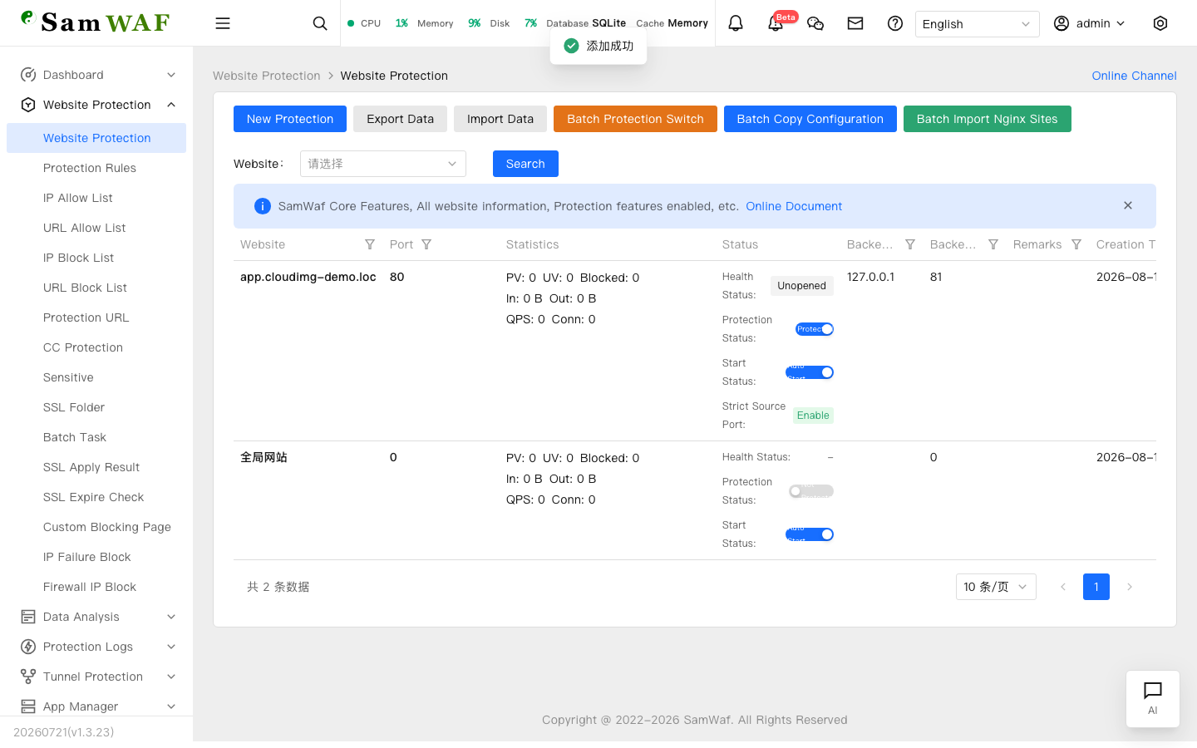Open the mail envelope icon
Screen dimensions: 1197x748
855,23
